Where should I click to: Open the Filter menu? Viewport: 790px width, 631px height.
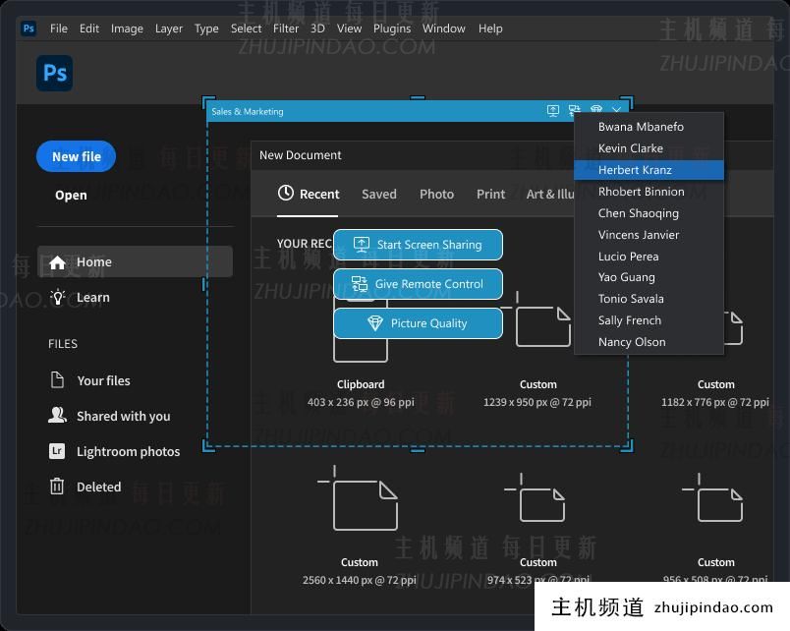click(x=286, y=29)
